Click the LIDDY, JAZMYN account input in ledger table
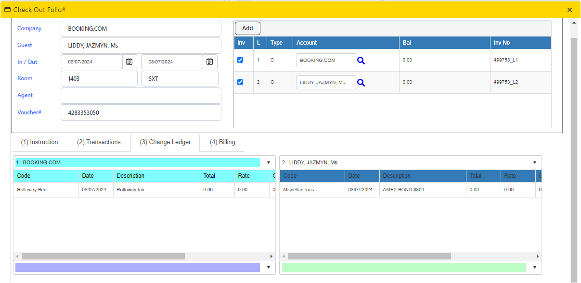The width and height of the screenshot is (581, 283). (x=326, y=83)
